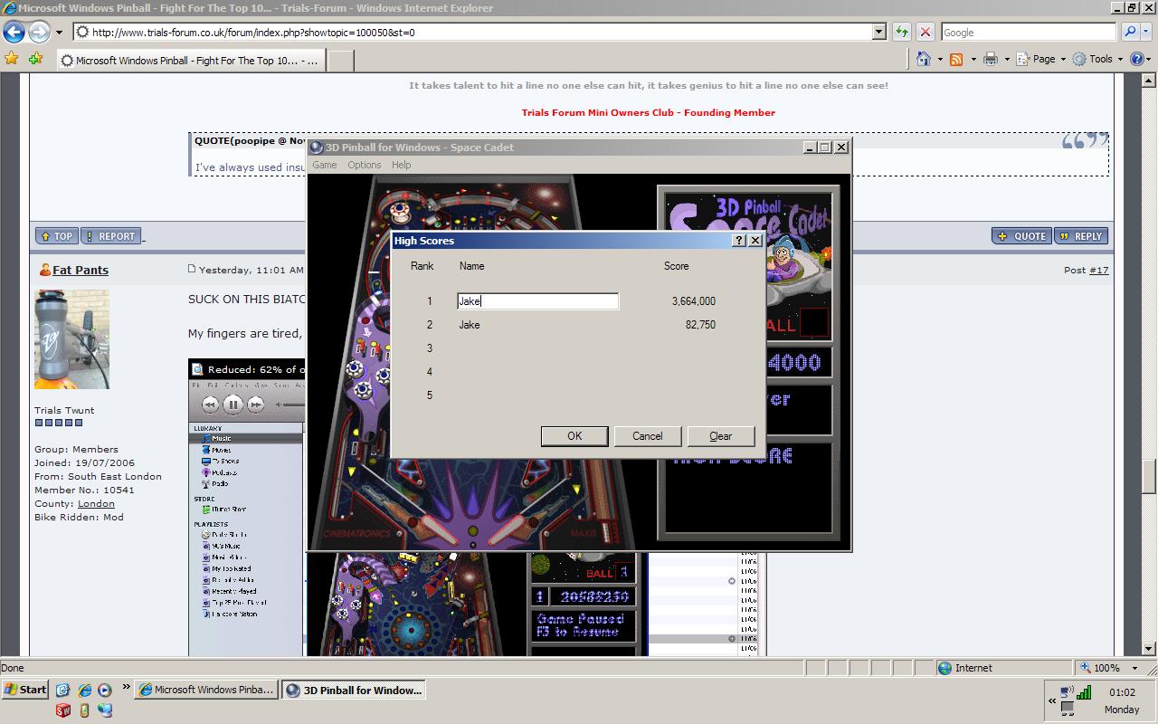This screenshot has width=1158, height=724.
Task: Open Fat Pants user profile link
Action: pos(81,270)
